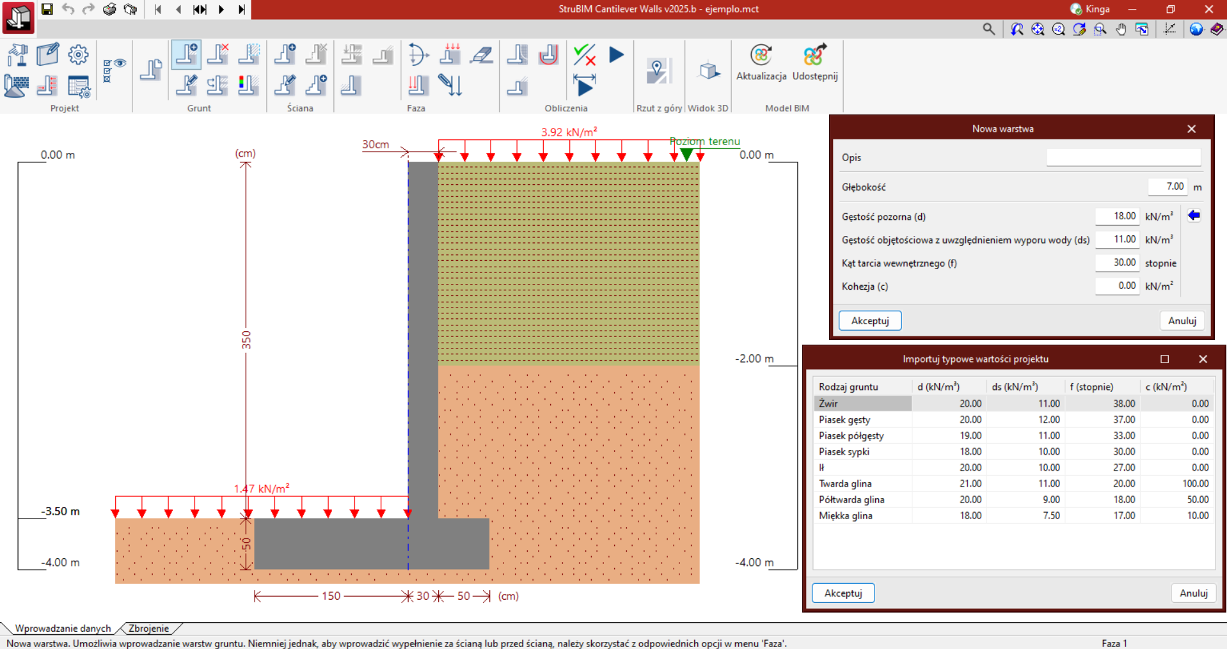Image resolution: width=1227 pixels, height=649 pixels.
Task: Click the delete soil layer icon
Action: pyautogui.click(x=218, y=55)
